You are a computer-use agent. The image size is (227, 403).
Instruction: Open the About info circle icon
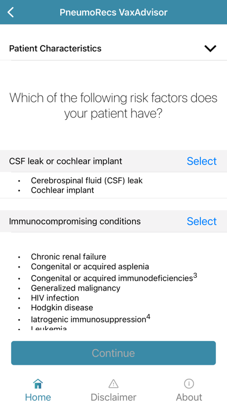pyautogui.click(x=189, y=384)
